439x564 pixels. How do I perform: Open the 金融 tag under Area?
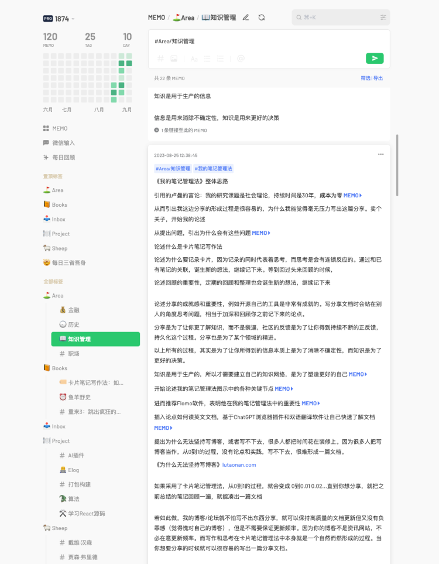tap(70, 310)
